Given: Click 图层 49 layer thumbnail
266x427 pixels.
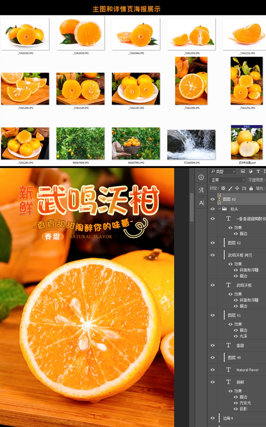Looking at the screenshot, I should click(x=224, y=357).
